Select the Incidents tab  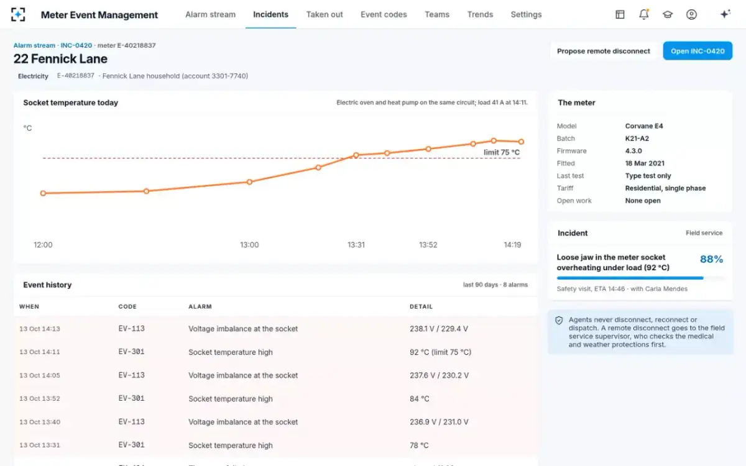270,14
